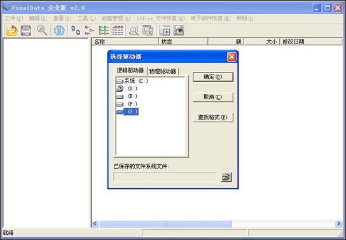Click the new folder plus icon
Image resolution: width=346 pixels, height=240 pixels.
(165, 31)
